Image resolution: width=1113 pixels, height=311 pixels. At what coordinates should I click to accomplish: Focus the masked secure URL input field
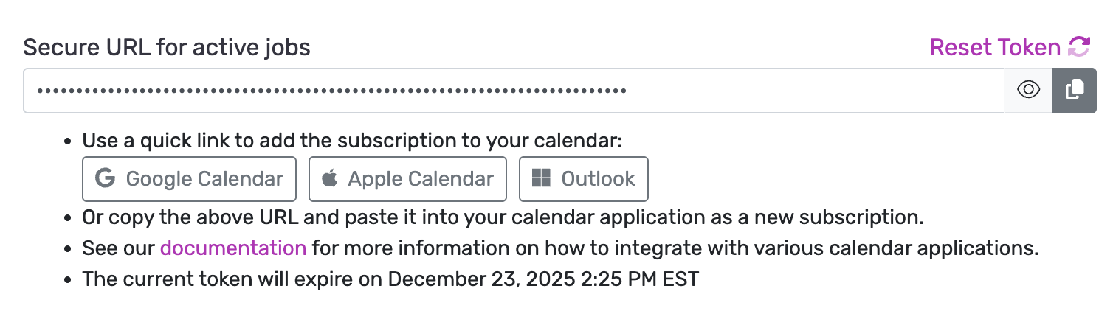(812, 91)
